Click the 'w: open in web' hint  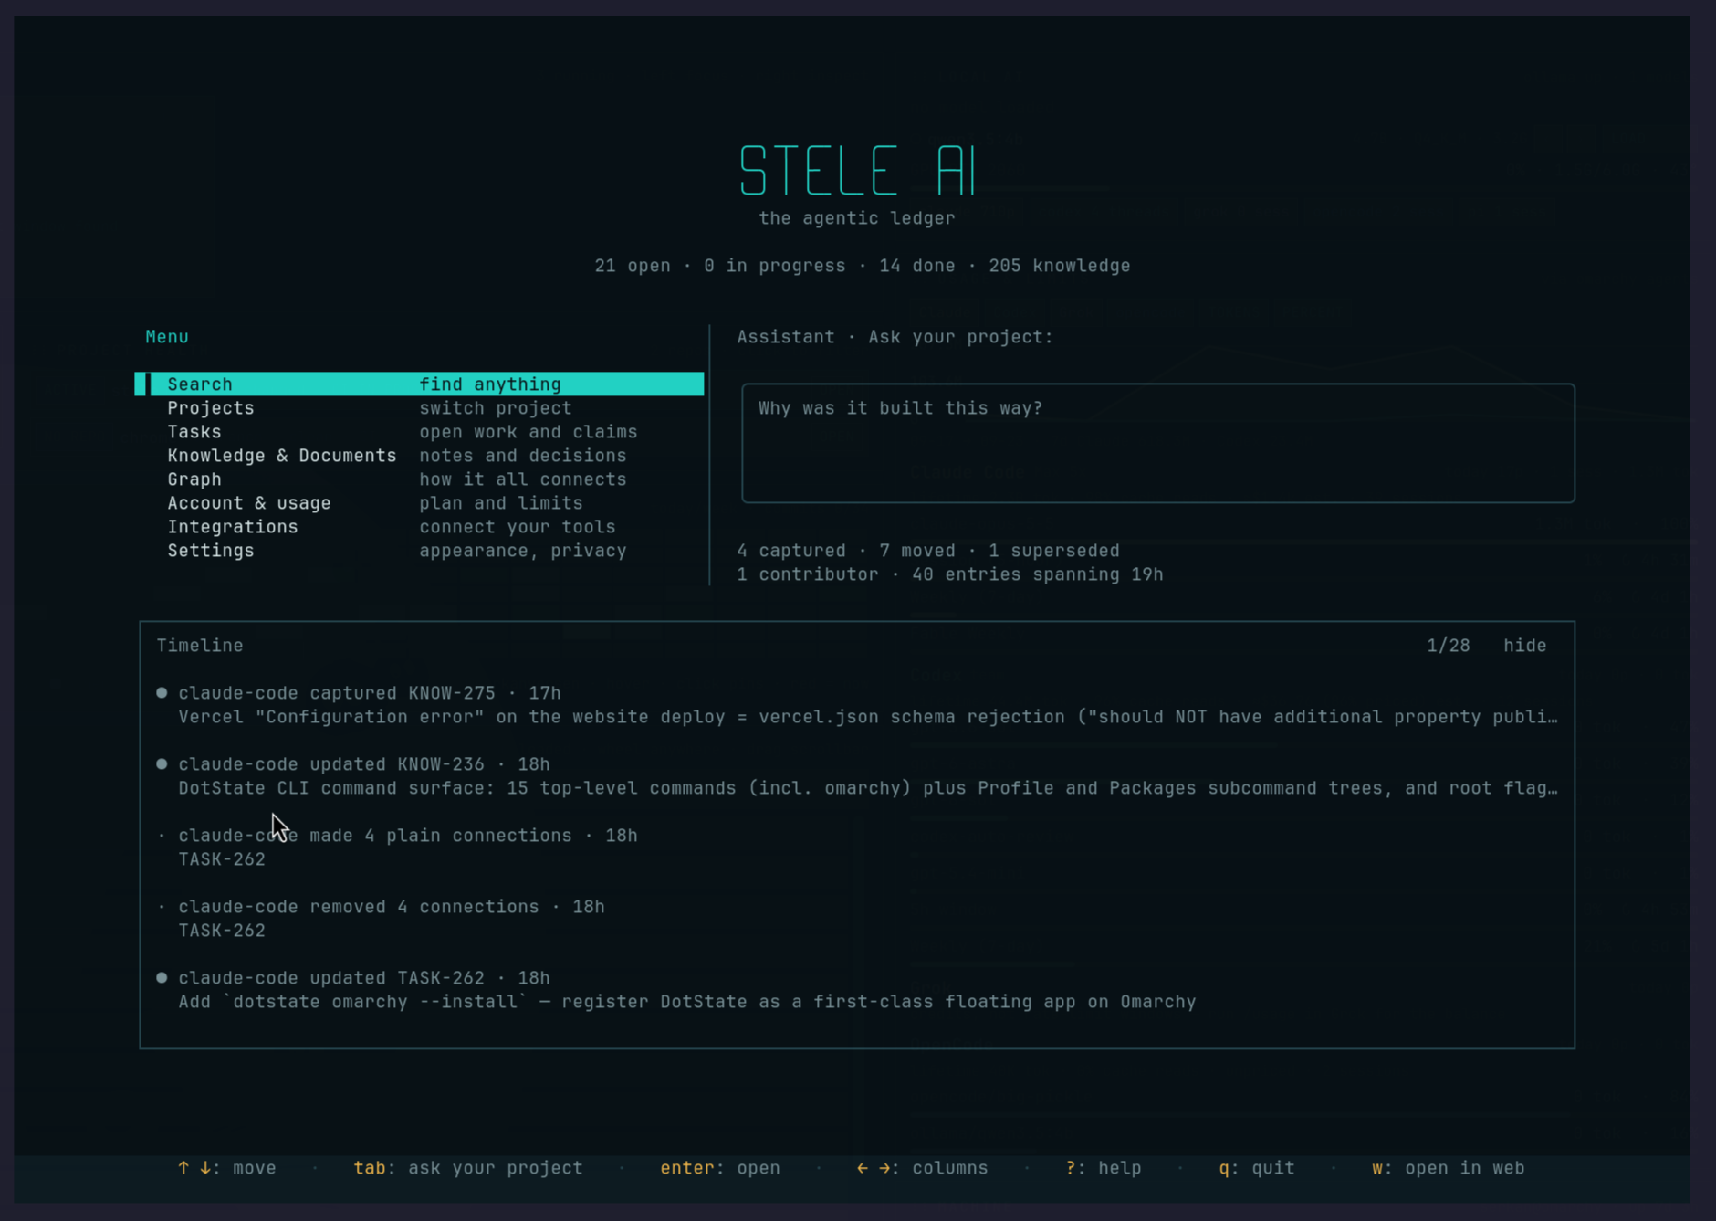pyautogui.click(x=1449, y=1168)
